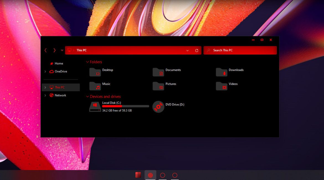
Task: Open the Start menu from taskbar
Action: tap(138, 175)
